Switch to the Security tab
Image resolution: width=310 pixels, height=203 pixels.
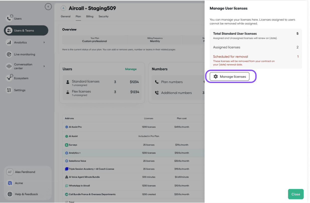coord(104,17)
